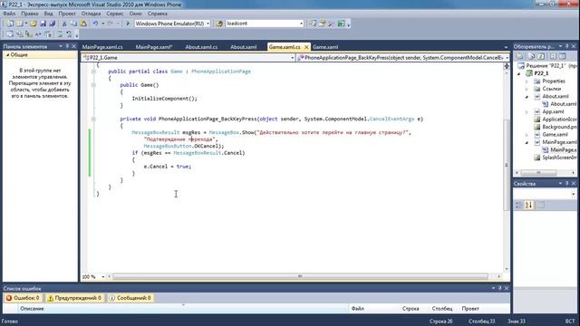
Task: Click Show All Files in Solution Explorer toolbar
Action: (531, 56)
